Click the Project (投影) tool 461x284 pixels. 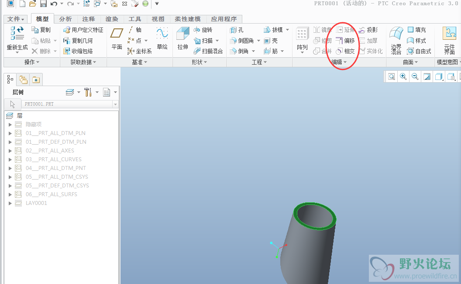[x=368, y=30]
